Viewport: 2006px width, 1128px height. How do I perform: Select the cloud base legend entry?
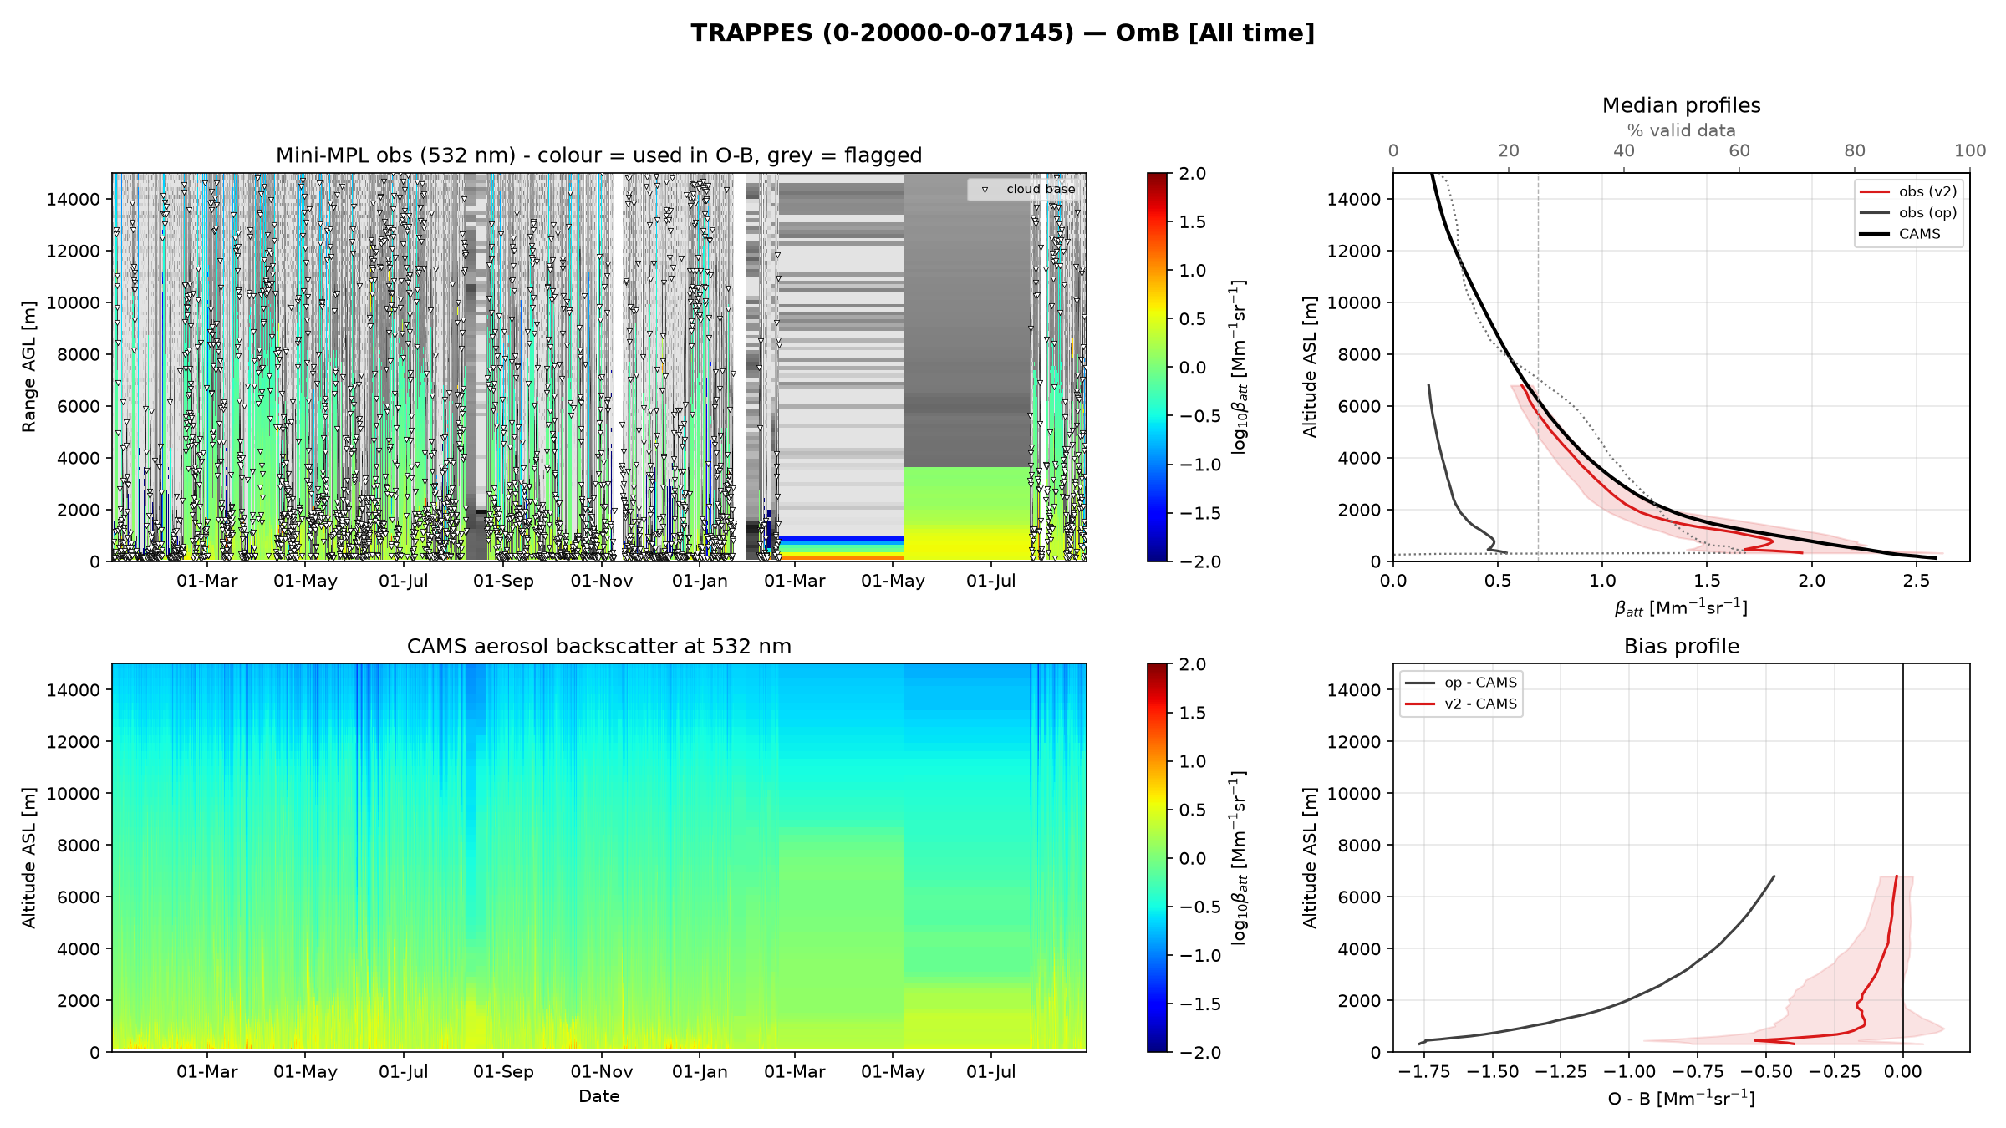click(1027, 190)
